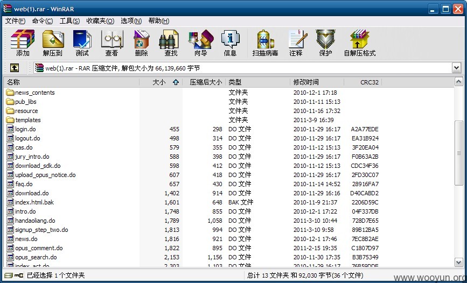
Task: Sort by 大小 column header
Action: pos(161,82)
